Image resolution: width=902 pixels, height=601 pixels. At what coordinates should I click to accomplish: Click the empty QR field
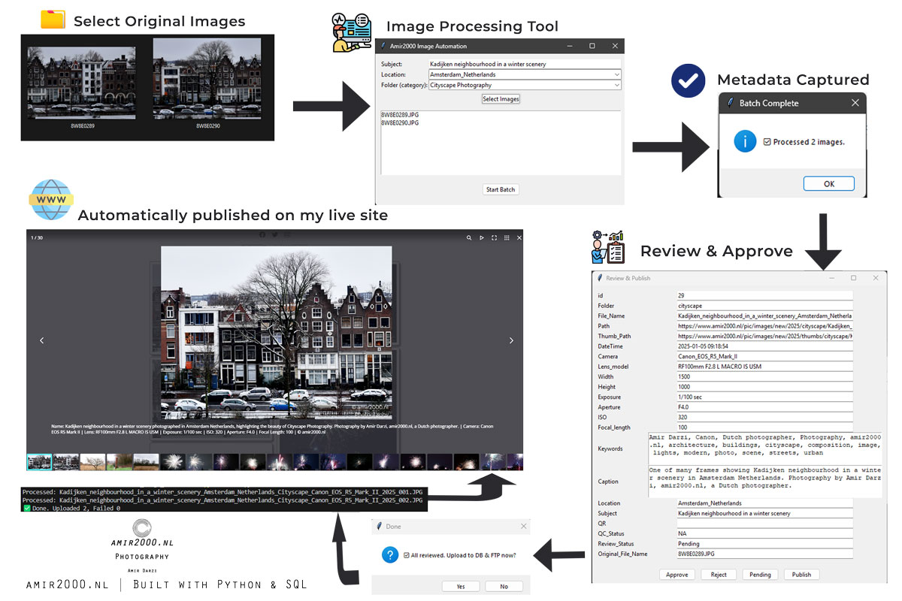pyautogui.click(x=764, y=524)
